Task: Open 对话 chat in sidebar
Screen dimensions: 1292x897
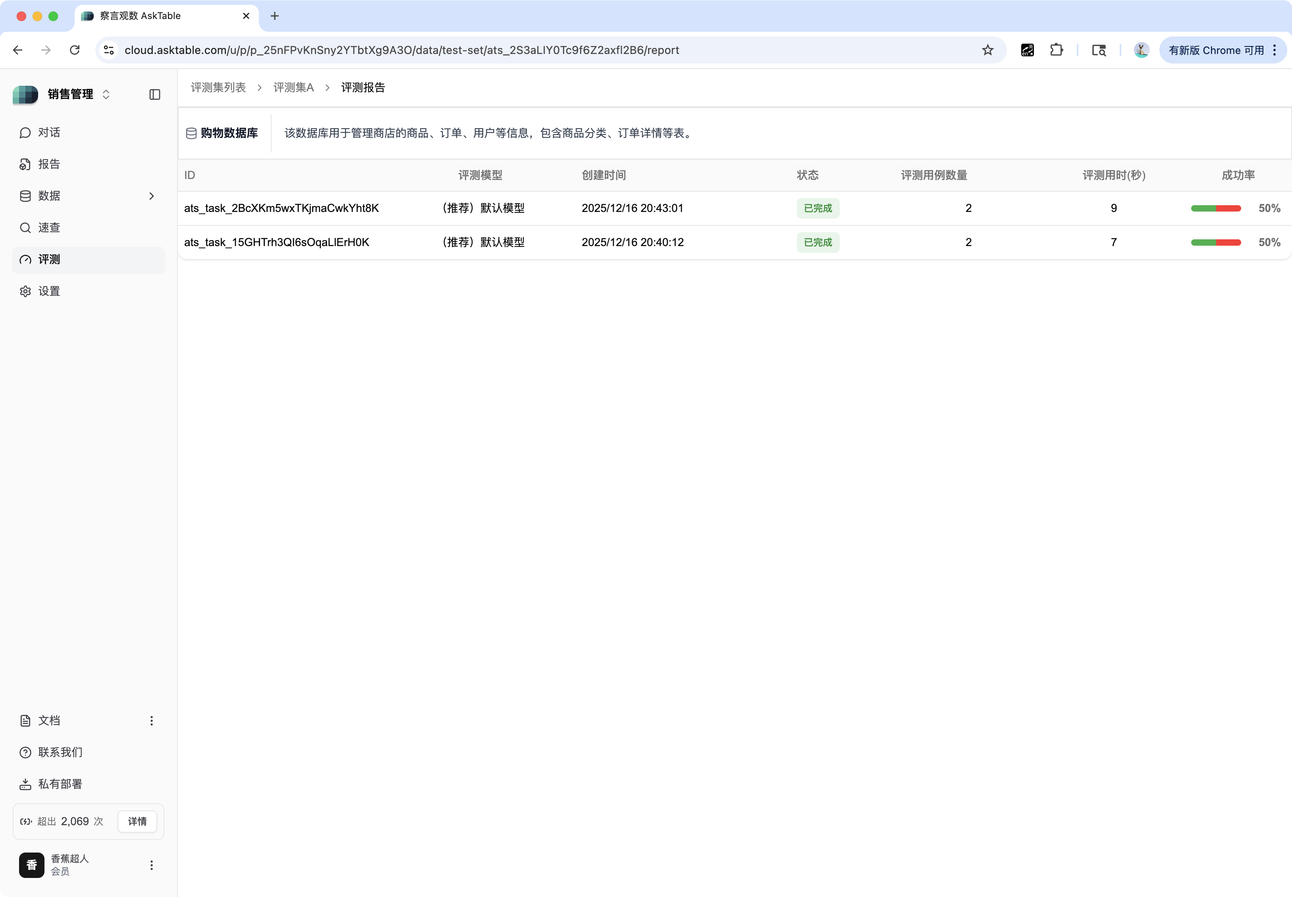Action: pos(48,133)
